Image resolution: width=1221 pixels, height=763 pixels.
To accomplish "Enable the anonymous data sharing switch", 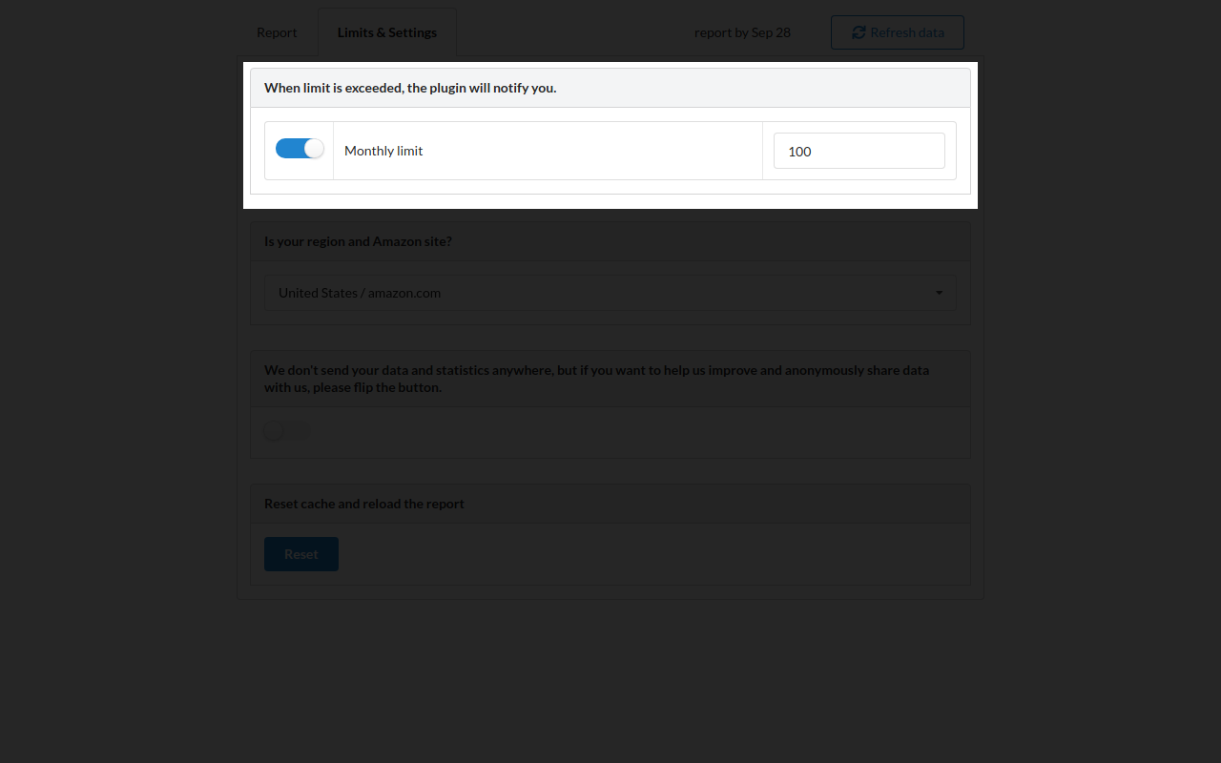I will click(286, 431).
